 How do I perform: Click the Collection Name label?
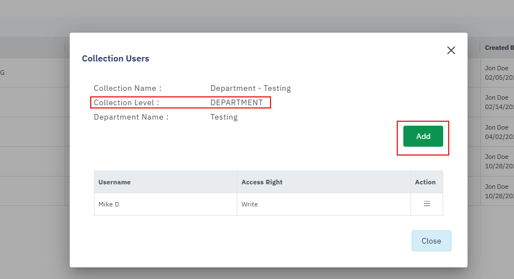127,88
